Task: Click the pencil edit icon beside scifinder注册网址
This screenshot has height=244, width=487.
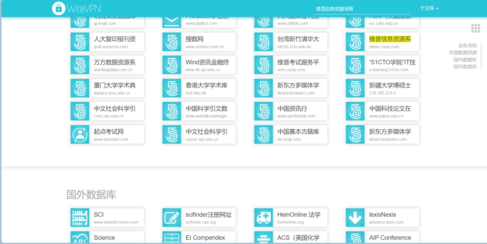Action: pos(172,217)
